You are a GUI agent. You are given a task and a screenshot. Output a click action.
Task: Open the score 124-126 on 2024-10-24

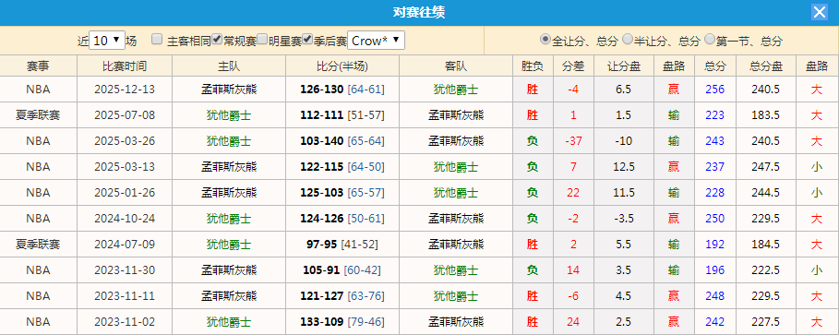[321, 219]
